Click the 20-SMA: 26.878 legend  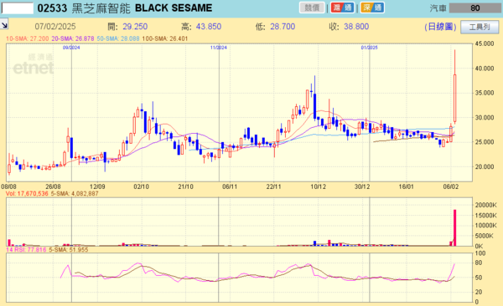click(73, 38)
